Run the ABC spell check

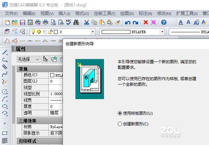pos(69,22)
